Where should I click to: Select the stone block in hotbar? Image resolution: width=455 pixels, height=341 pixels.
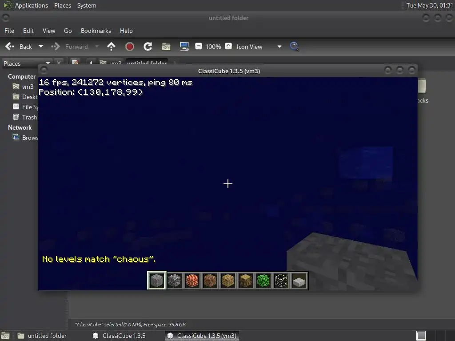(x=157, y=281)
